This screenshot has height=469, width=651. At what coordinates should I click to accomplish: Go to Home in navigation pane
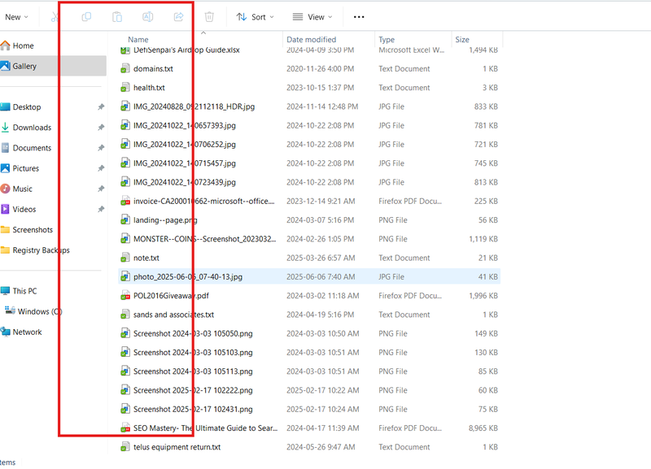[23, 46]
